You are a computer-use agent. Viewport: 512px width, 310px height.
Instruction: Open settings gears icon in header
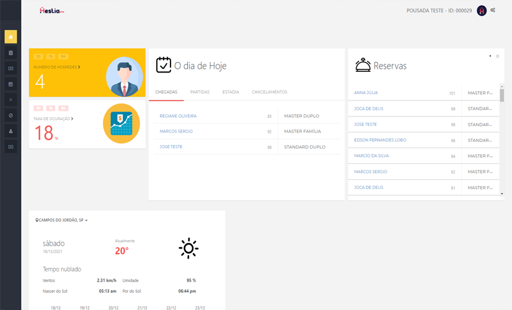[x=493, y=11]
